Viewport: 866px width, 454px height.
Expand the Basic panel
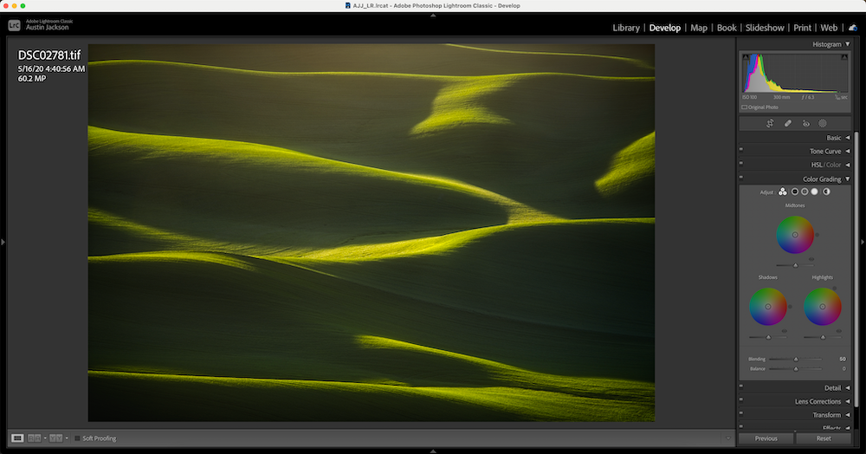pyautogui.click(x=848, y=138)
